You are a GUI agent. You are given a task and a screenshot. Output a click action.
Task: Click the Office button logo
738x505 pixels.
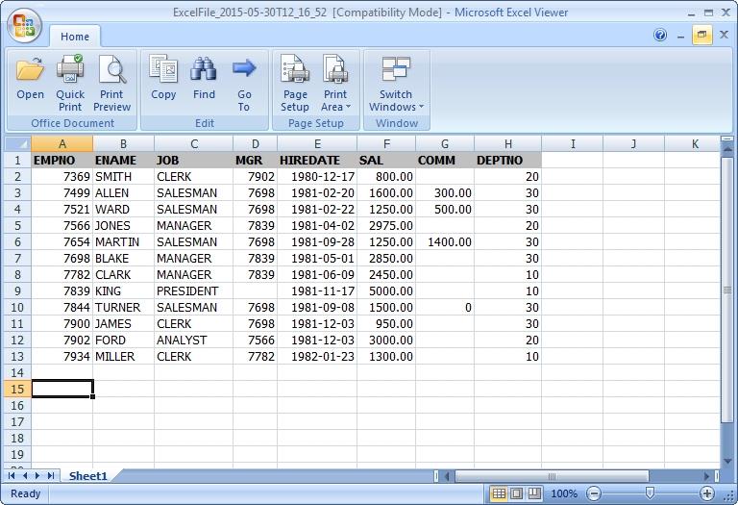26,26
